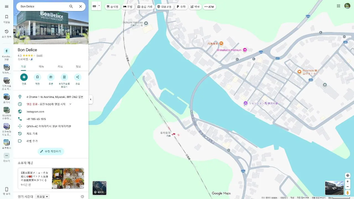Switch to Menu (메뉴) tab
The image size is (354, 199).
[x=41, y=67]
